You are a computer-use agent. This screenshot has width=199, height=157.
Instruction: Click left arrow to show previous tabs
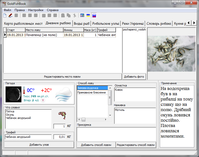click(x=189, y=23)
